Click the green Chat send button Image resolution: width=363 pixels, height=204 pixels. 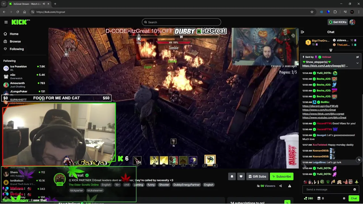[x=354, y=198]
